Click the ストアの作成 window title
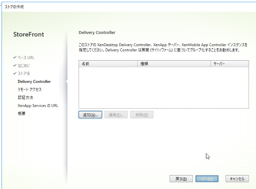The width and height of the screenshot is (256, 189). pyautogui.click(x=14, y=7)
